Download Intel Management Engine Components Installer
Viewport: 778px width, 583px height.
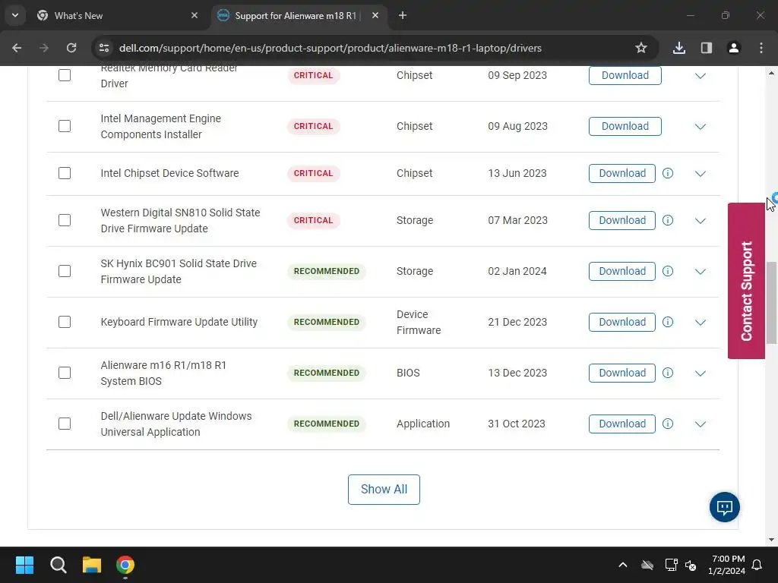pos(625,126)
